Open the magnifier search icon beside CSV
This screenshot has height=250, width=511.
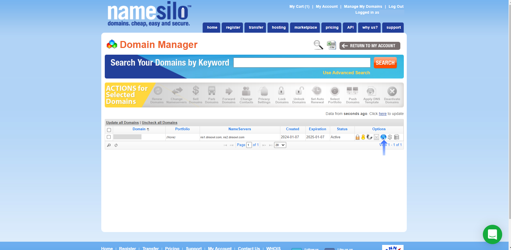click(x=318, y=45)
